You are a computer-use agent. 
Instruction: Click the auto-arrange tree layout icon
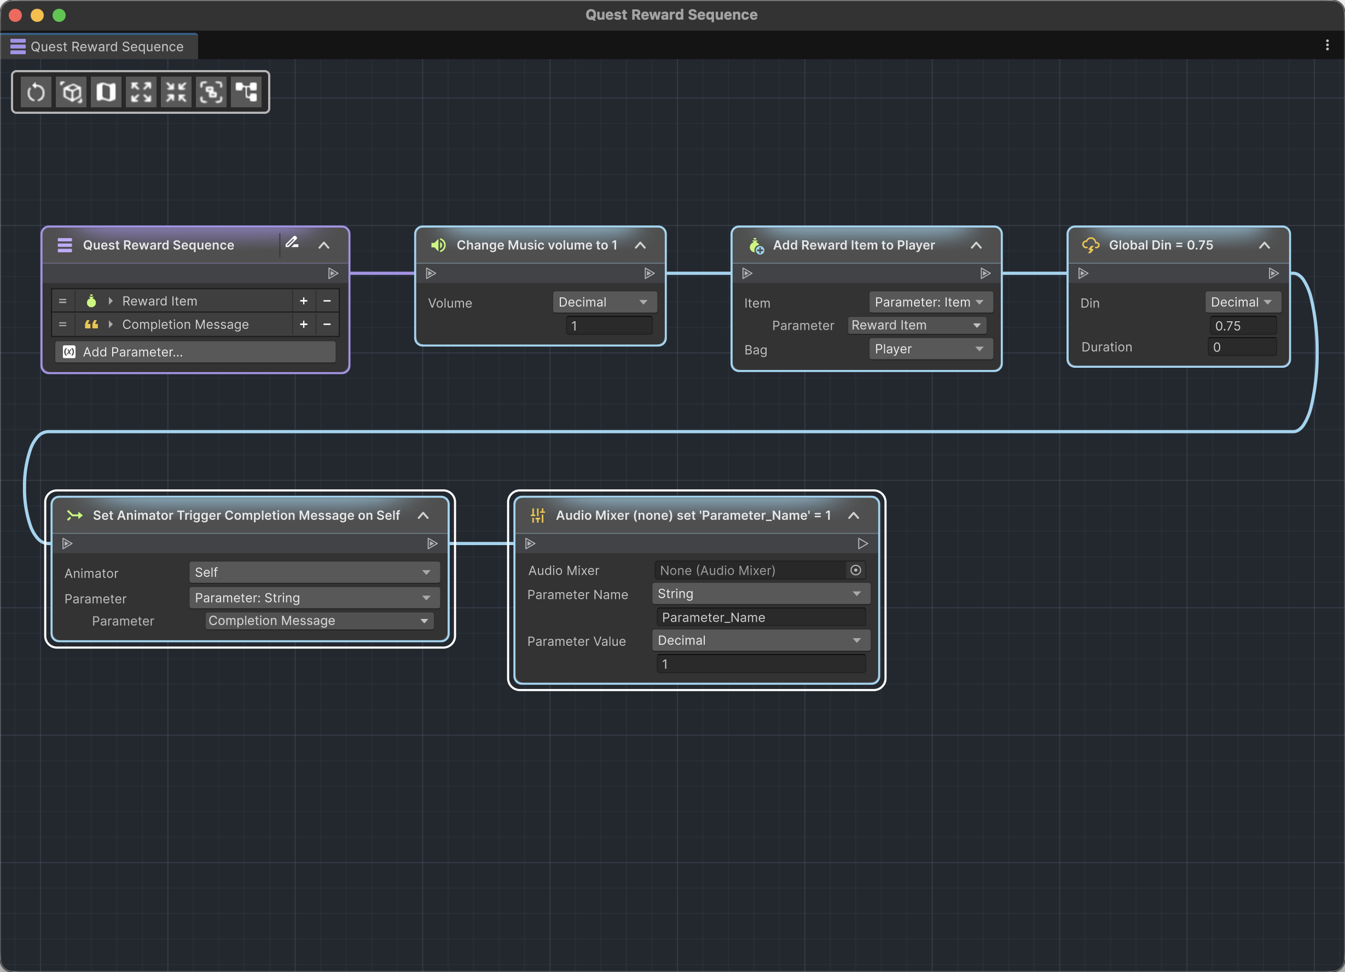click(x=246, y=92)
